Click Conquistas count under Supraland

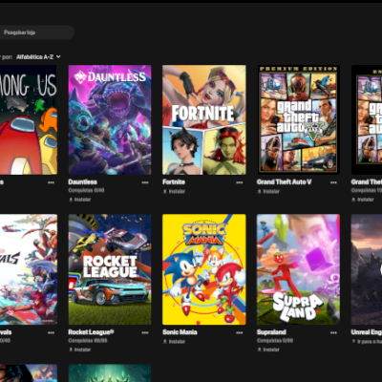coord(275,341)
